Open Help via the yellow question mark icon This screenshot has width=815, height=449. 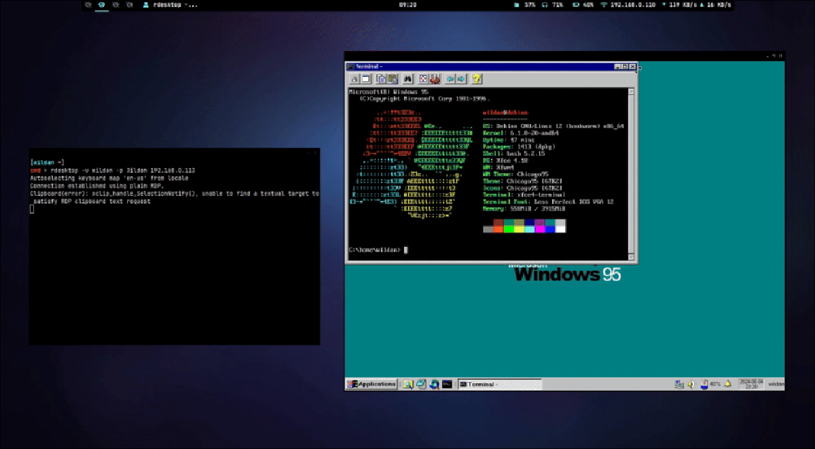pos(476,79)
